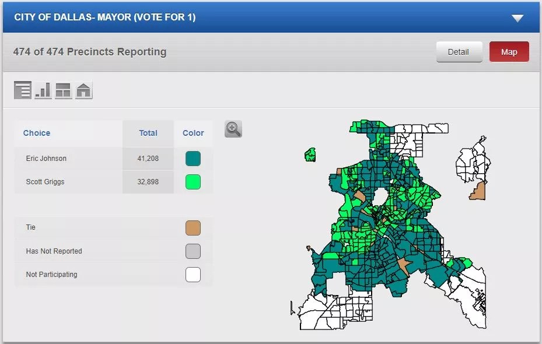
Task: Select the summary list view icon
Action: (x=23, y=90)
